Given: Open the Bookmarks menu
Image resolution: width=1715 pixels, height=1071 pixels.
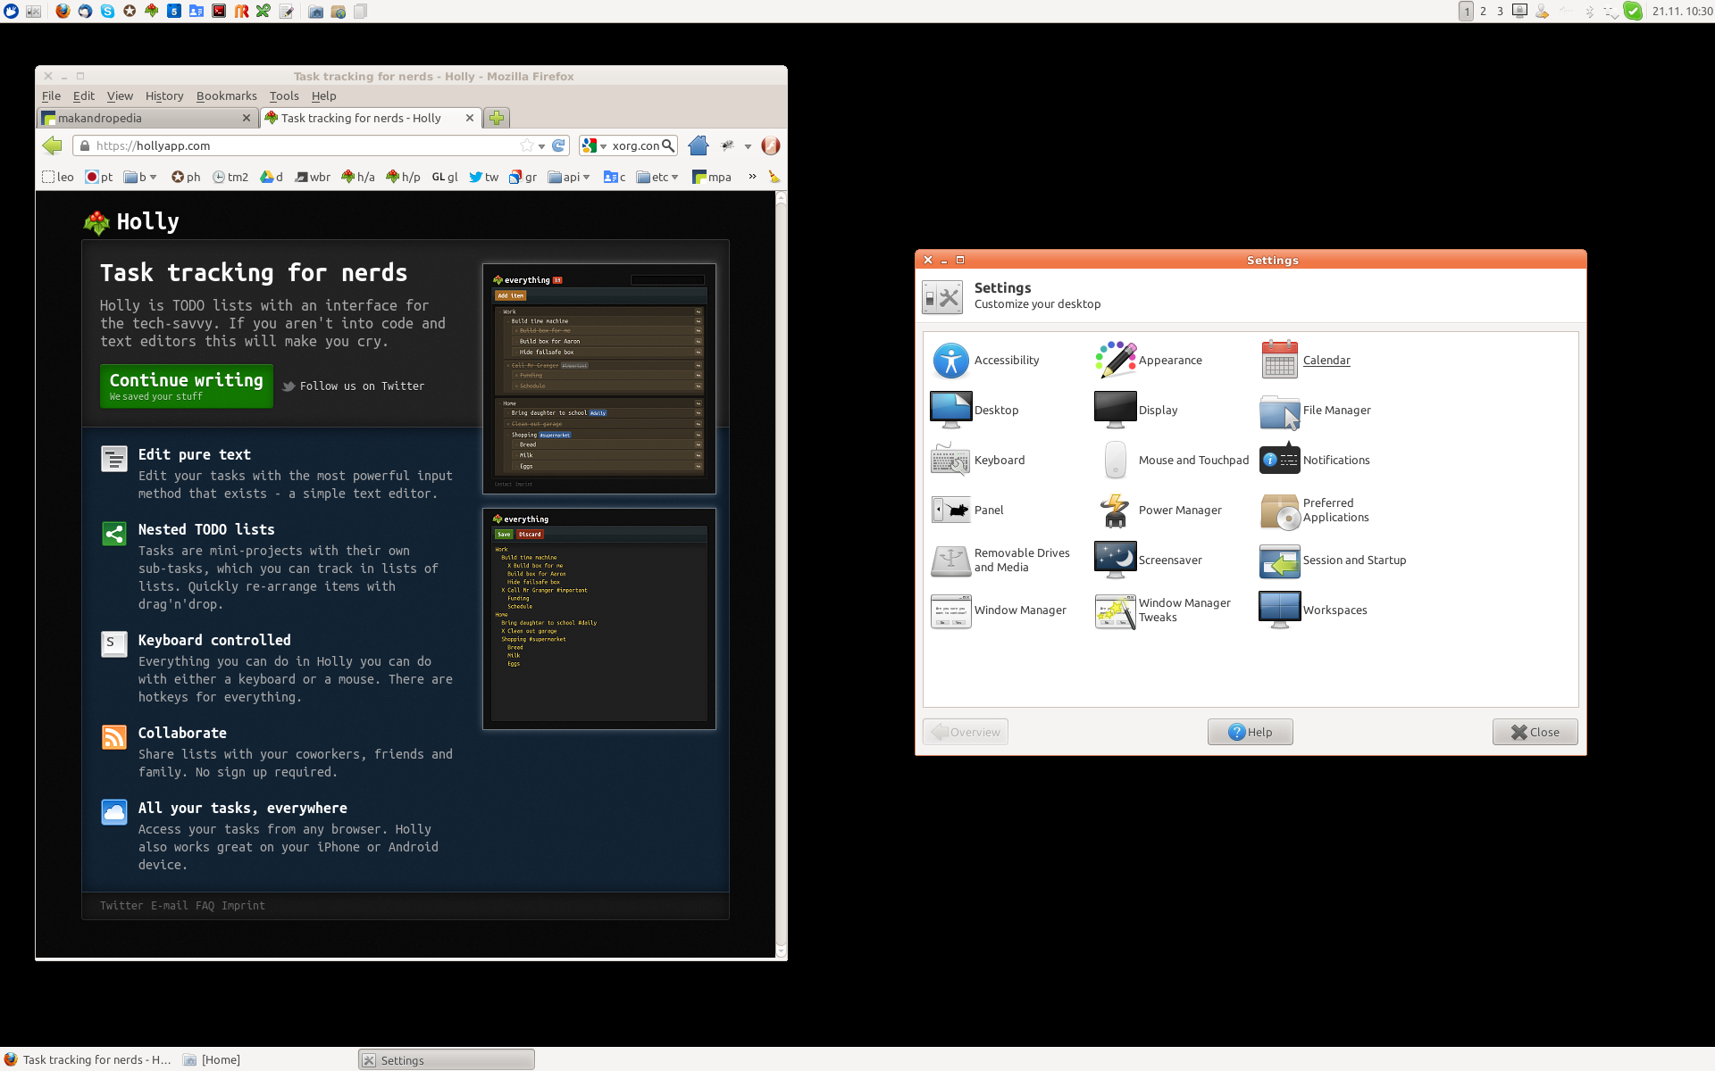Looking at the screenshot, I should click(x=226, y=95).
